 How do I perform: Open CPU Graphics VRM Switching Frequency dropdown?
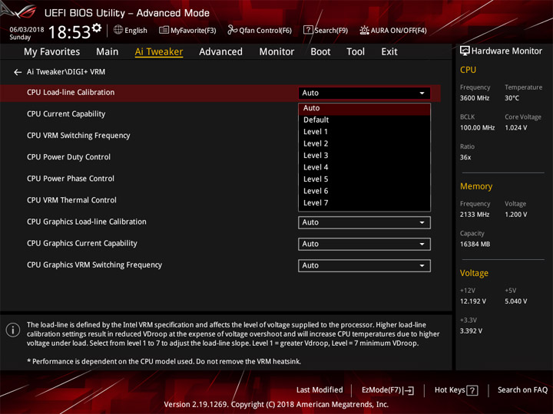[x=364, y=265]
